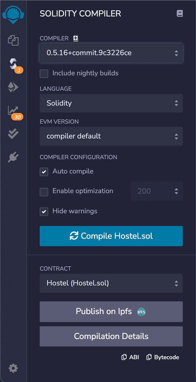Publish the contract on Ipfs
This screenshot has height=382, width=196.
(x=111, y=311)
